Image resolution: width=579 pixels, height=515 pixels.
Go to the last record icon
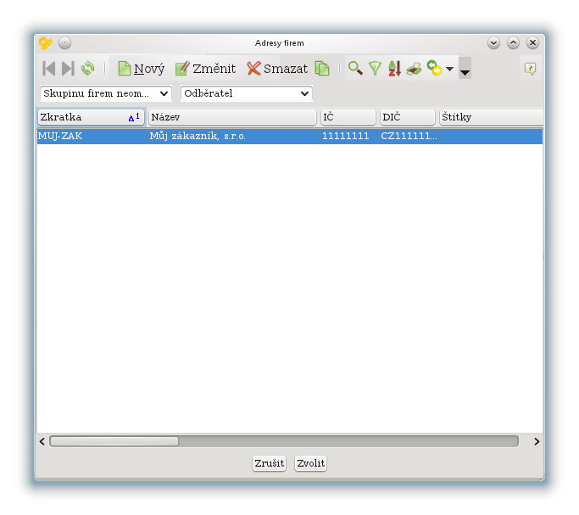click(x=68, y=69)
